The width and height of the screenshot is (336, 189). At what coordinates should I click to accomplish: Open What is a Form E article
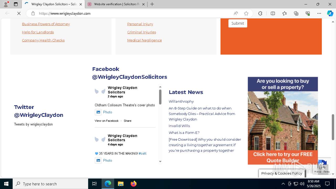coord(184,133)
